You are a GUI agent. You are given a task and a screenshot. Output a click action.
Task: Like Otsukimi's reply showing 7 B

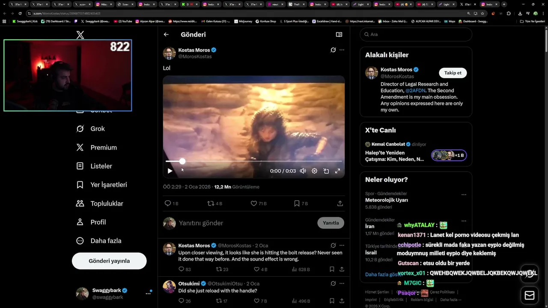tap(260, 301)
